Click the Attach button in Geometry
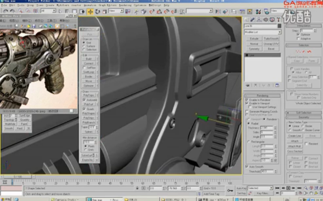The width and height of the screenshot is (323, 201). (x=294, y=141)
